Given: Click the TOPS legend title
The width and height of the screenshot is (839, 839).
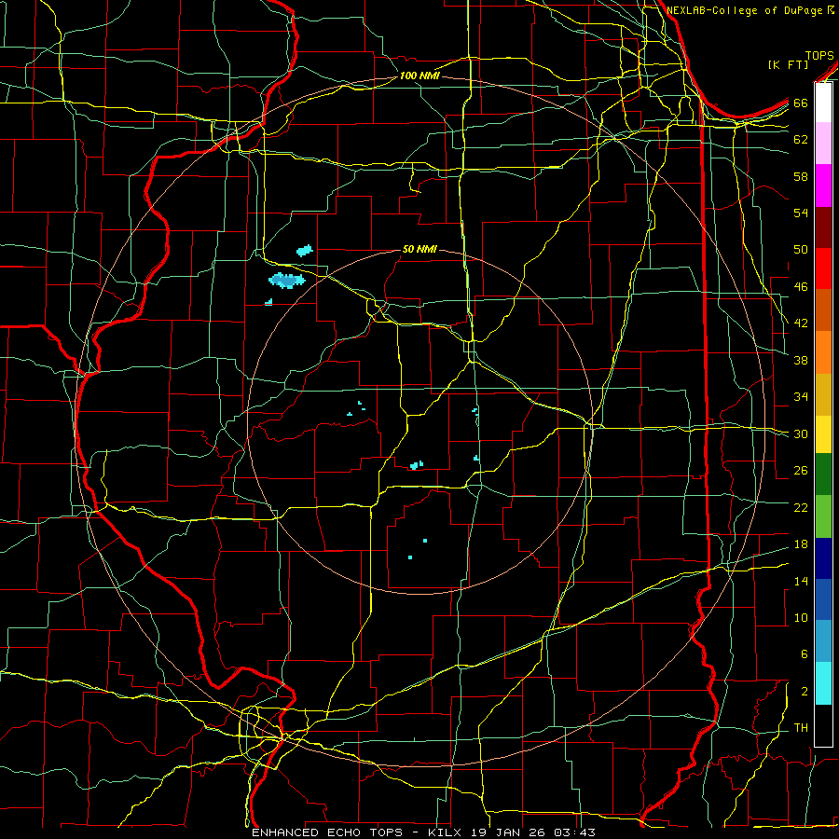Looking at the screenshot, I should click(819, 55).
